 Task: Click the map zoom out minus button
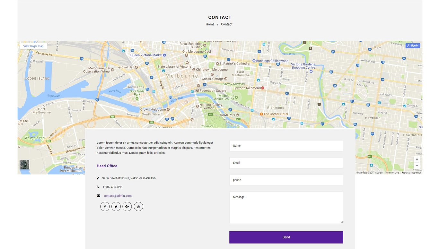[417, 166]
